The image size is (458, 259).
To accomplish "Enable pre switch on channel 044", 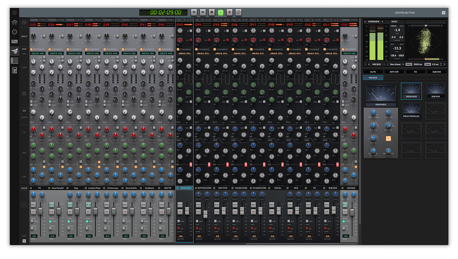I will point(209,40).
